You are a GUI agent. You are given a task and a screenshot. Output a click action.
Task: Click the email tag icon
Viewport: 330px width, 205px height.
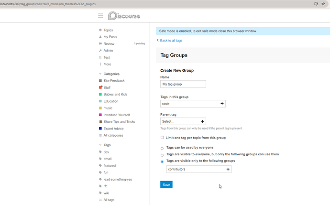(x=100, y=159)
